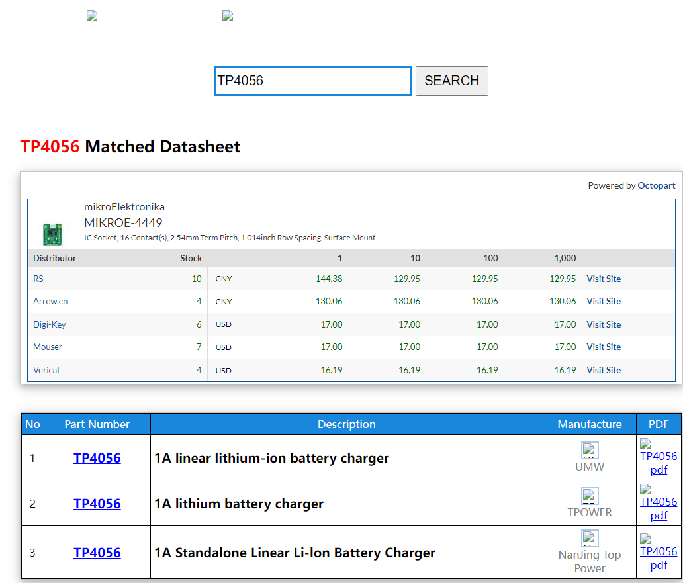The height and width of the screenshot is (583, 683).
Task: Click the MIKROE-4449 part title
Action: click(x=123, y=223)
